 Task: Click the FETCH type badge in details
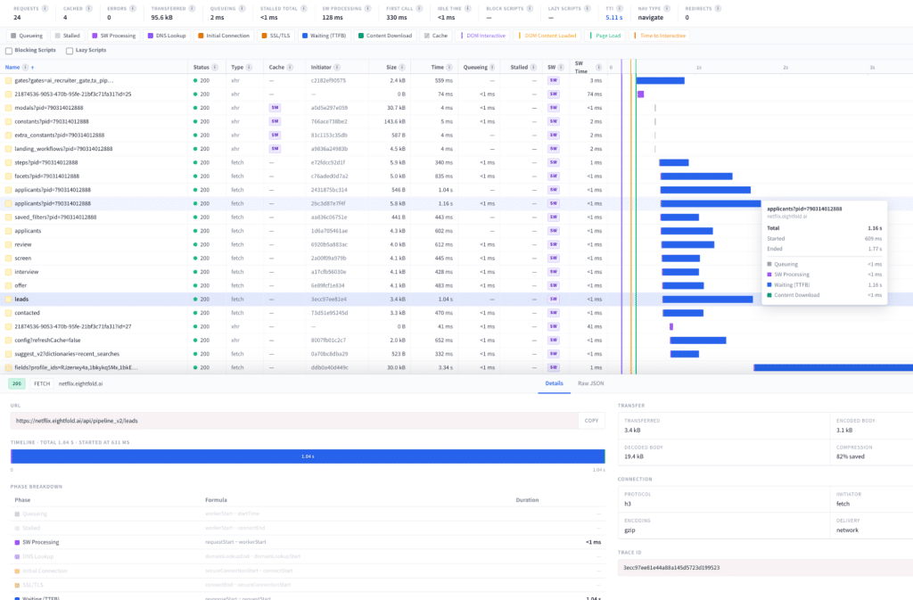[42, 383]
